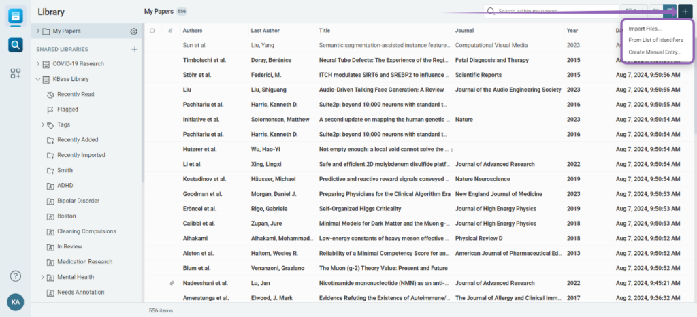Select From List of Identifiers option
This screenshot has height=317, width=697.
pos(655,40)
